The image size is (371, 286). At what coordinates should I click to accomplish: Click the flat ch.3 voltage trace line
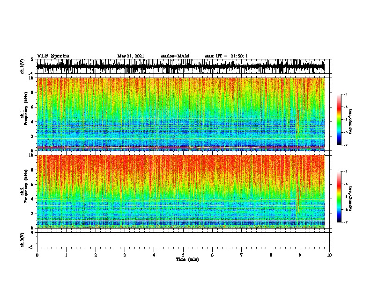point(180,240)
